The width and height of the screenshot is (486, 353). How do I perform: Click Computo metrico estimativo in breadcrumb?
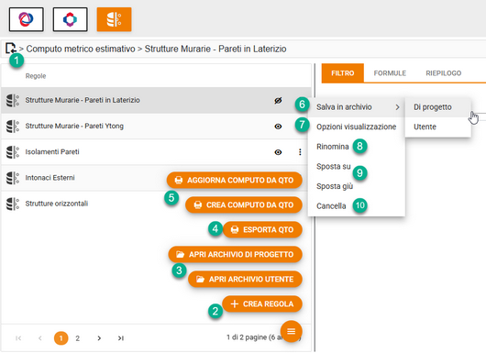point(81,49)
